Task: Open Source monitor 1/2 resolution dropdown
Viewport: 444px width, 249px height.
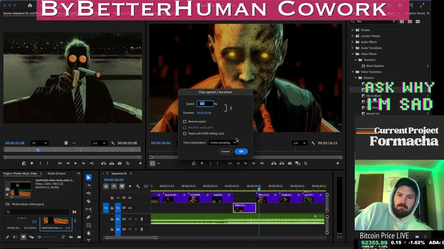Action: pyautogui.click(x=99, y=143)
